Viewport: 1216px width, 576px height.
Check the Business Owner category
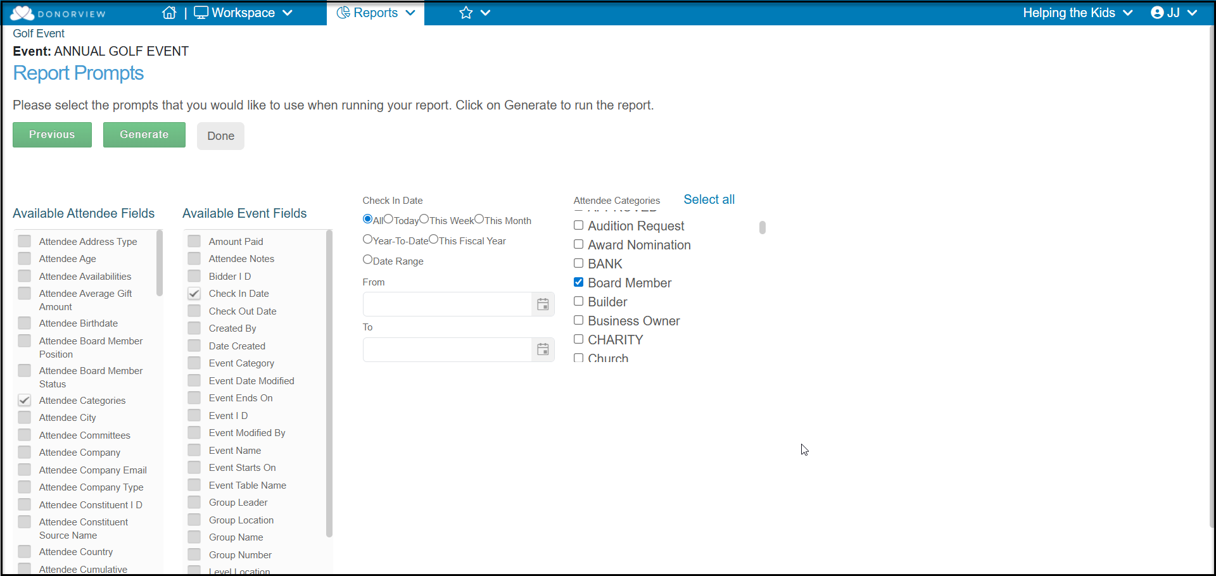tap(578, 320)
